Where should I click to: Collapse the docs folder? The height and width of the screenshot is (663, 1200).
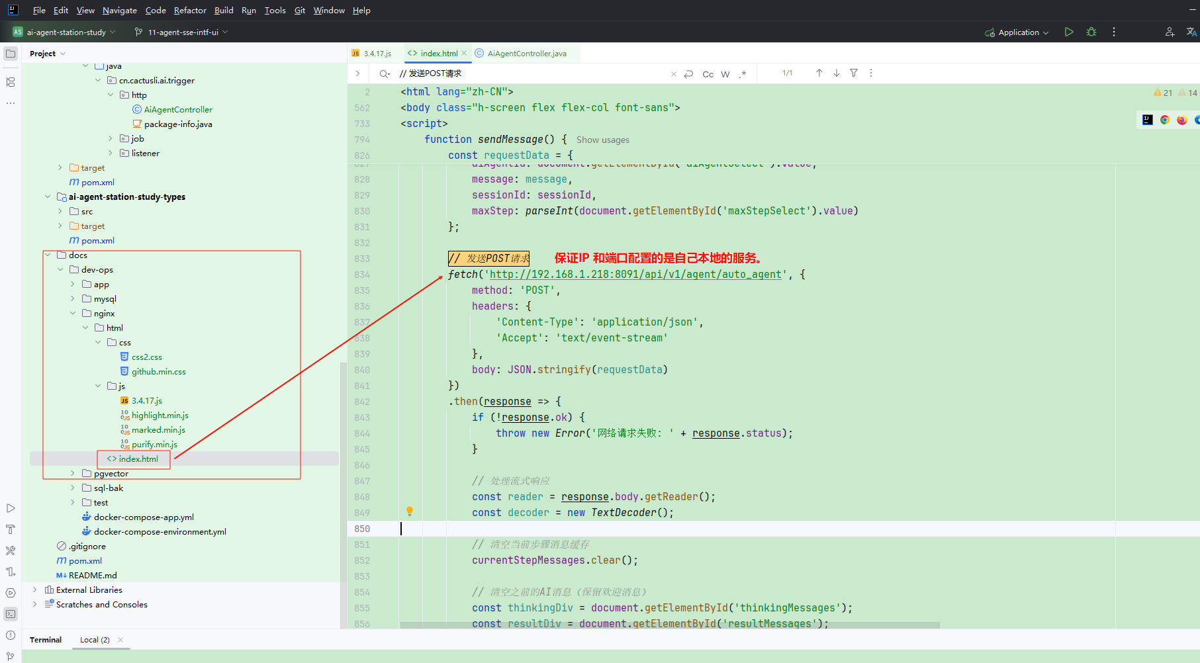pos(48,255)
